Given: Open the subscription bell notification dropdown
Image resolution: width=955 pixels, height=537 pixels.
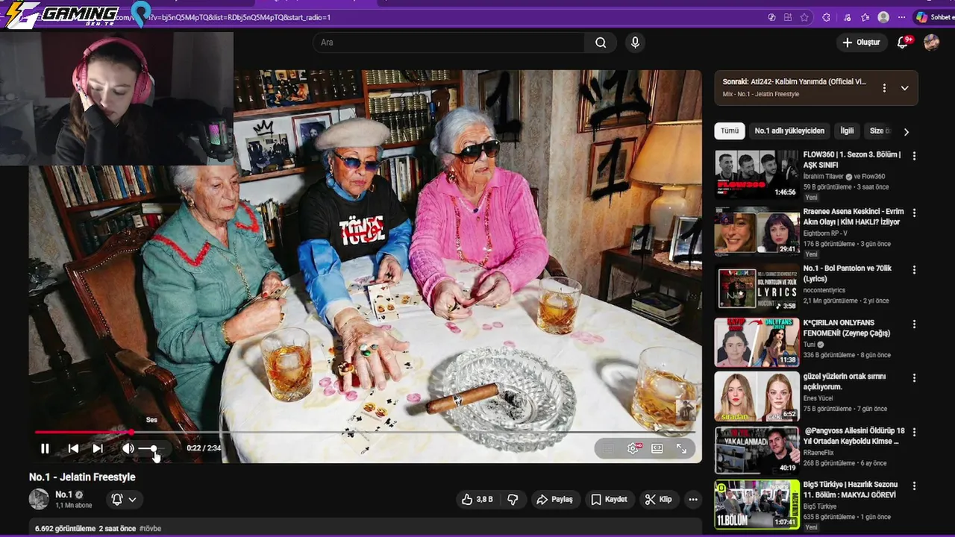Looking at the screenshot, I should (124, 500).
